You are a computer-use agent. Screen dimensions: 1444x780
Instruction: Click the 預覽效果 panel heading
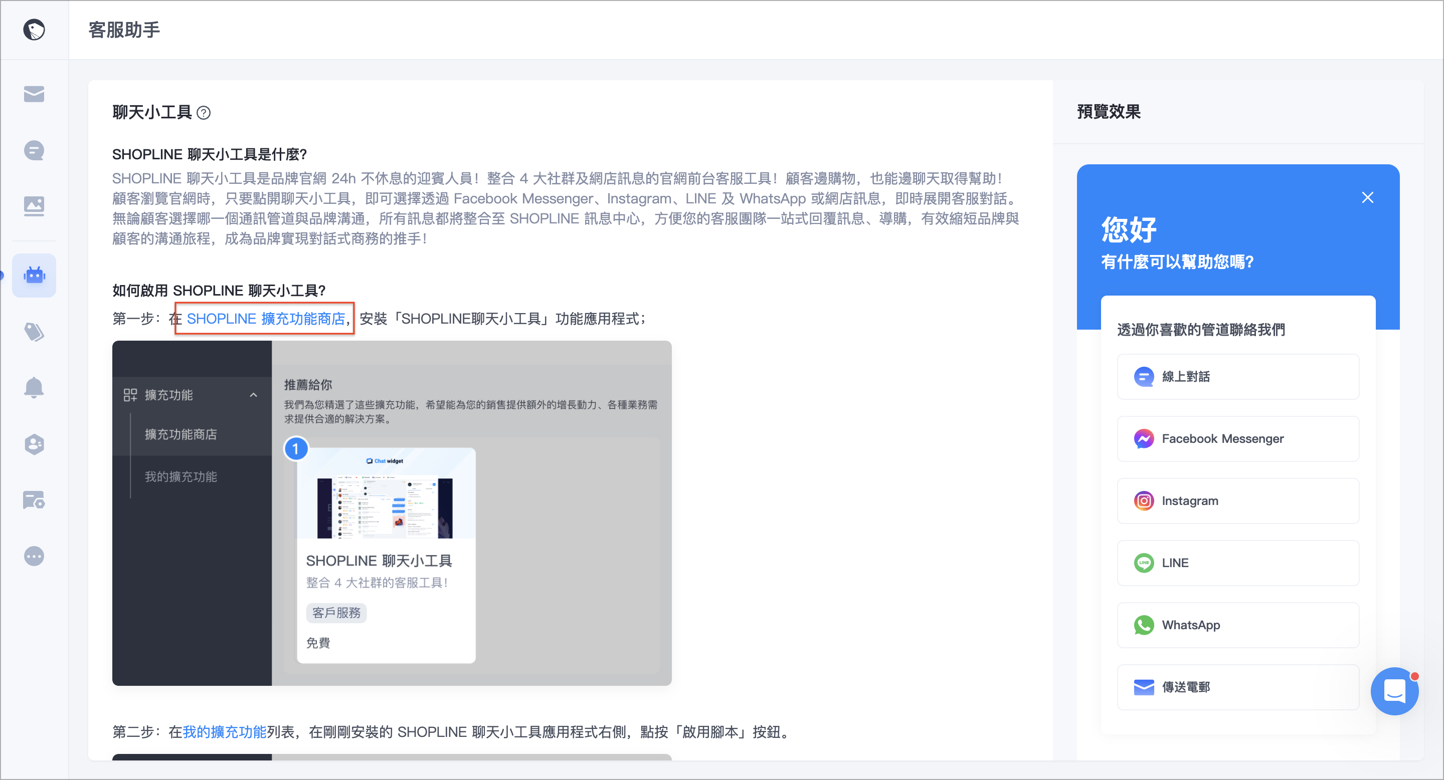pos(1109,111)
